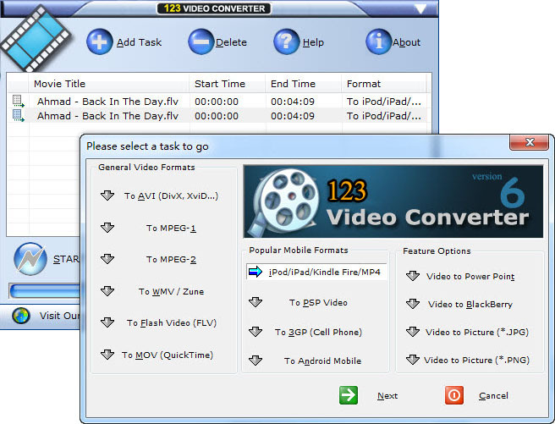The height and width of the screenshot is (424, 555).
Task: Click the film strip logo in main window
Action: coord(36,38)
